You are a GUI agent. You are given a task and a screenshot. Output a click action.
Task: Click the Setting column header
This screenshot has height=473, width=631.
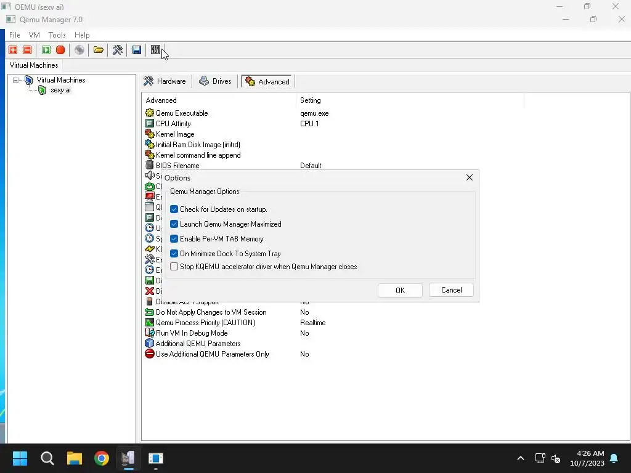tap(410, 100)
